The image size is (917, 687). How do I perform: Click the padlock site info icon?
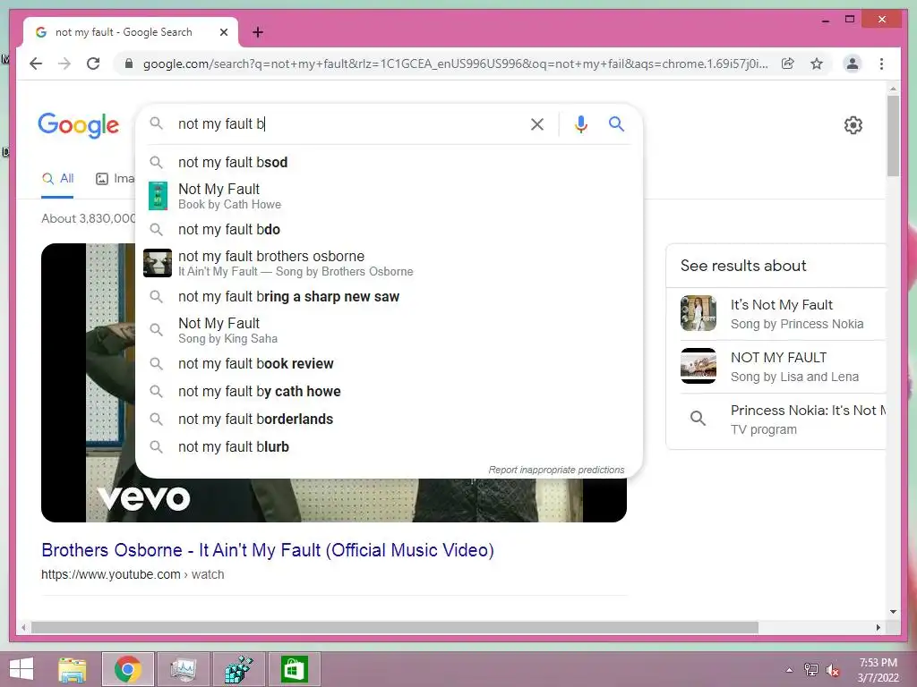129,64
